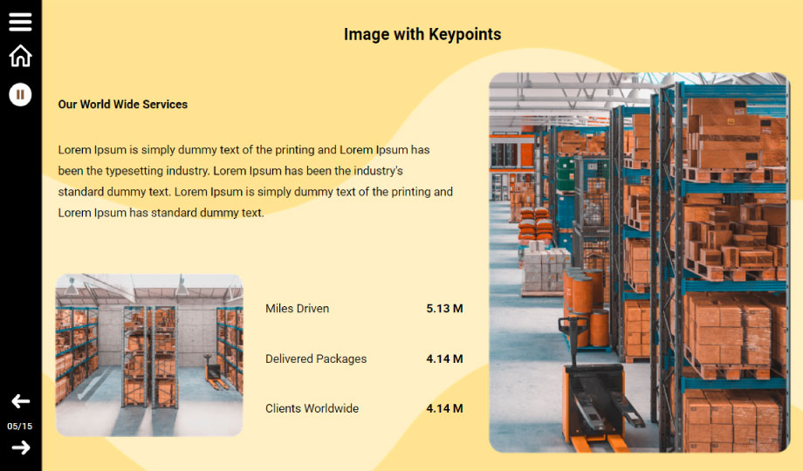Advance to the next slide
This screenshot has width=803, height=471.
click(x=20, y=447)
